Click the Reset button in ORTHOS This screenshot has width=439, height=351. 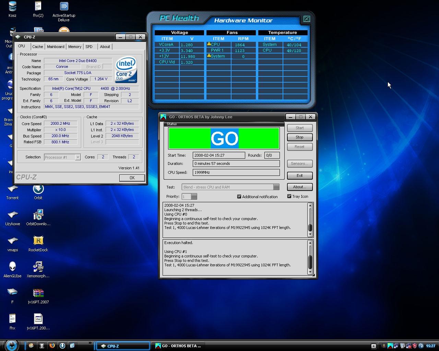coord(299,147)
